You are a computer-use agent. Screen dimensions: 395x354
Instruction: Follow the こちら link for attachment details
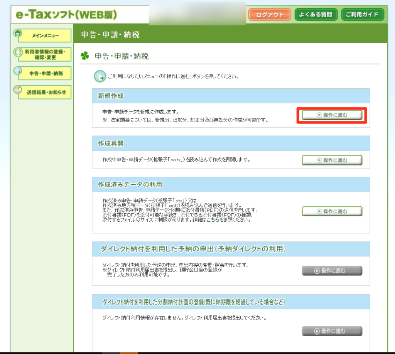[x=213, y=220]
